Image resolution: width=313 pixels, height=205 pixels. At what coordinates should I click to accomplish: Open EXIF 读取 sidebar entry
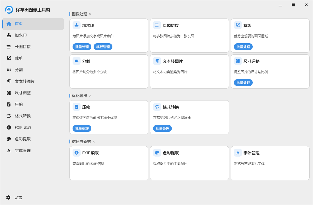[33, 128]
